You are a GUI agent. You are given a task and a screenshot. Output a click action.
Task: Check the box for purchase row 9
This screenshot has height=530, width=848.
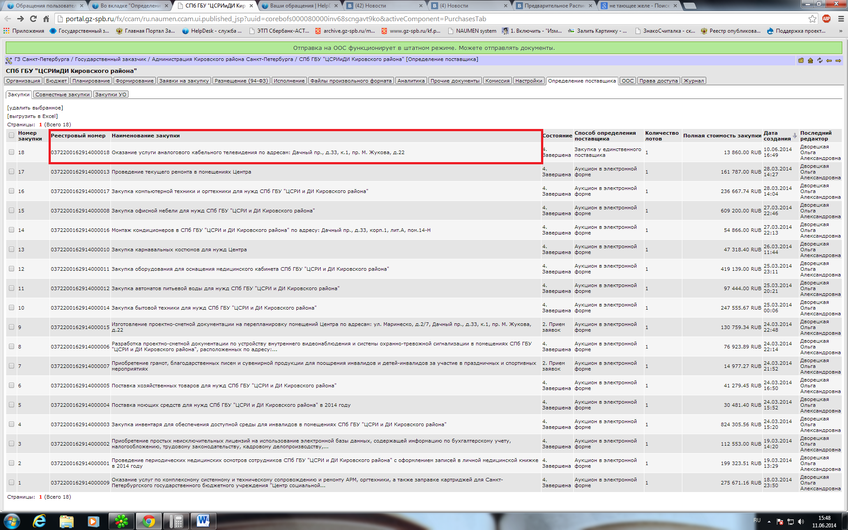[x=11, y=327]
